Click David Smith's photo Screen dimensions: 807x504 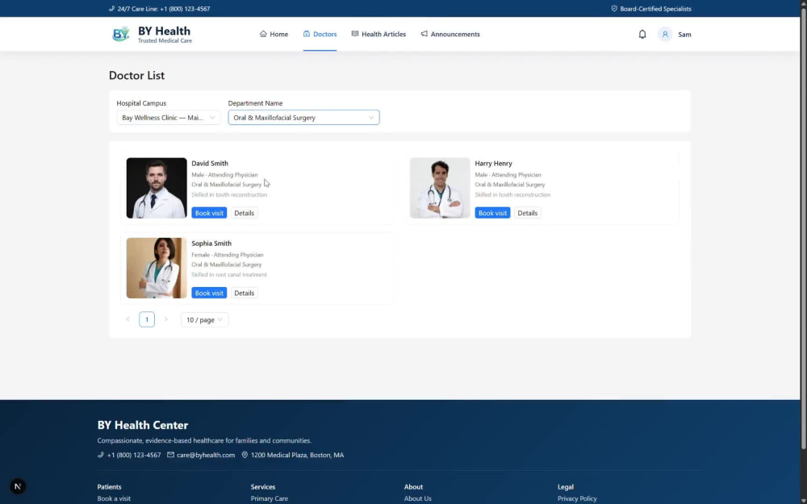(x=157, y=188)
